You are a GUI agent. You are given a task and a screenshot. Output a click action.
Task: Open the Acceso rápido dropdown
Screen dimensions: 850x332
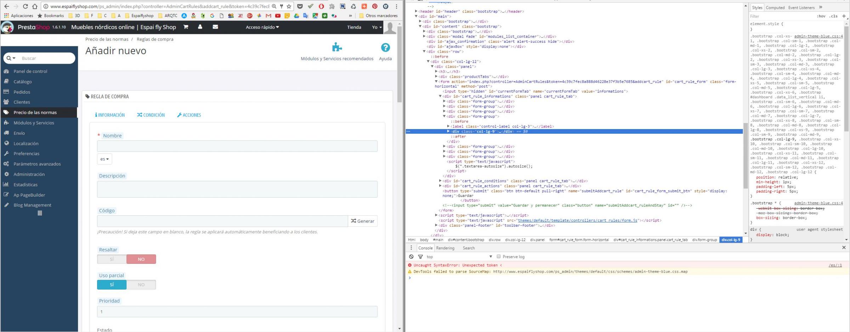point(262,27)
